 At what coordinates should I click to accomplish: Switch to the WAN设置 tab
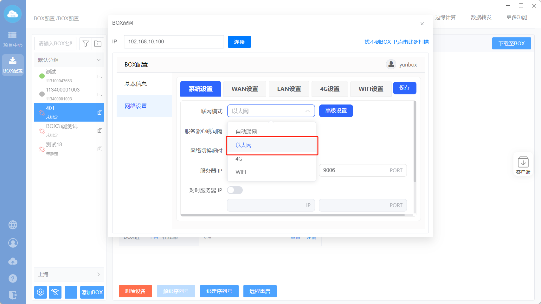click(245, 89)
